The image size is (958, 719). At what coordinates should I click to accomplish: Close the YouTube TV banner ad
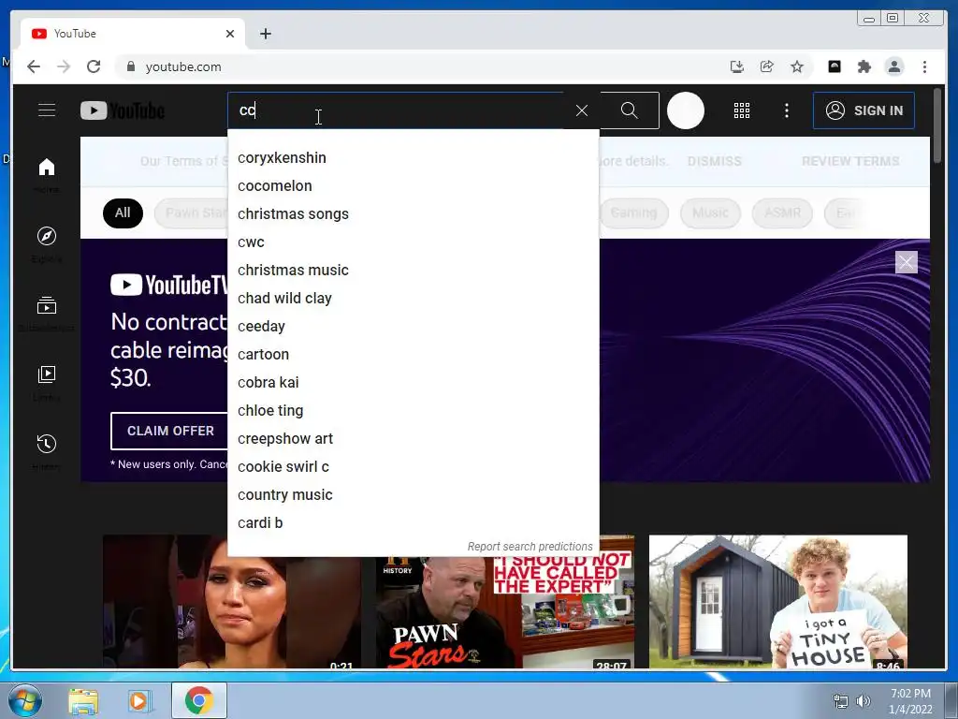906,262
